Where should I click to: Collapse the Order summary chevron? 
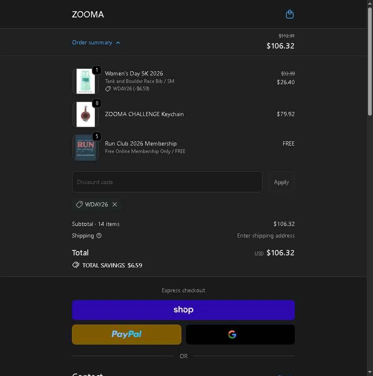(x=118, y=43)
